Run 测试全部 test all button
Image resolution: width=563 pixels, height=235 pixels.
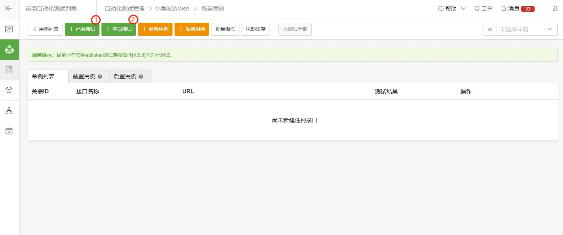(295, 29)
